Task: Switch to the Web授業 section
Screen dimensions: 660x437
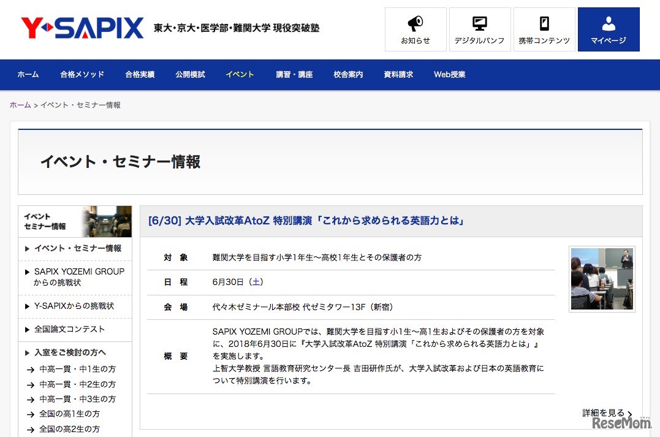Action: (449, 74)
